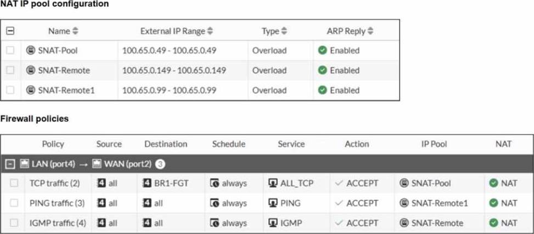Tick the checkbox for SNAT-Pool row
The height and width of the screenshot is (234, 534).
[x=10, y=50]
